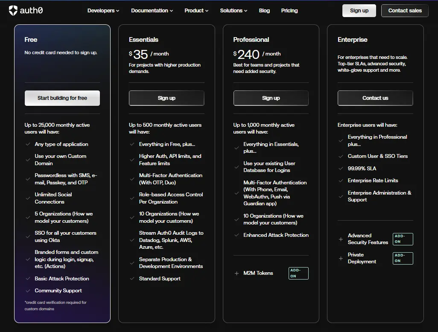
Task: Click checkmark beside Unlimited Social Connections
Action: tap(28, 198)
